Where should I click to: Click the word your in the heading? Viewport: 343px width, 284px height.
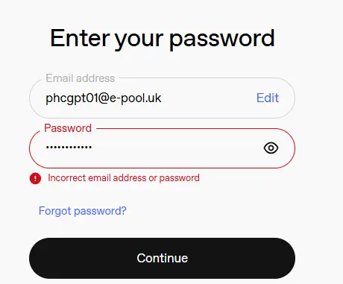[139, 40]
